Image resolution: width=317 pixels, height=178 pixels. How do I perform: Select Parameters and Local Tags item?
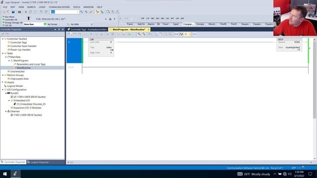tap(31, 64)
